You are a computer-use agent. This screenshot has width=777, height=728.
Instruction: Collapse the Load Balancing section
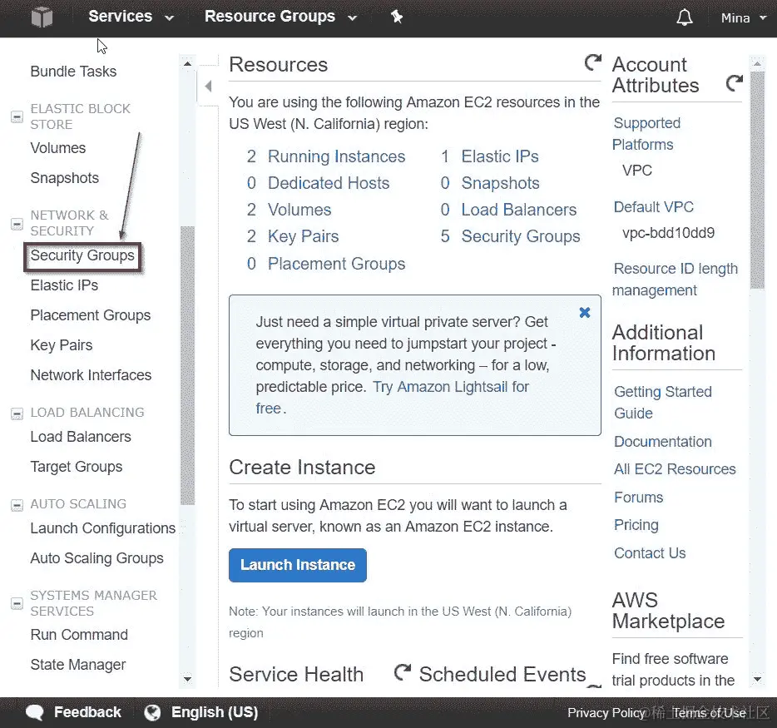pos(17,414)
